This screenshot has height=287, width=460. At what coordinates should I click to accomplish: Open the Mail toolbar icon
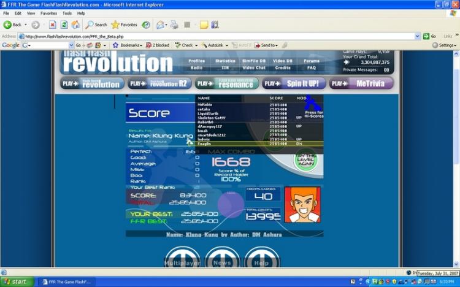point(160,25)
